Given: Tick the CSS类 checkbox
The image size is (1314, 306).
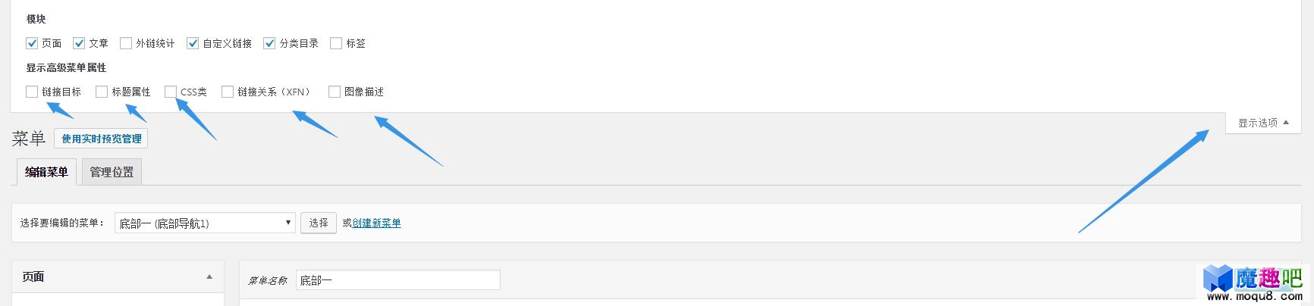Looking at the screenshot, I should point(171,92).
